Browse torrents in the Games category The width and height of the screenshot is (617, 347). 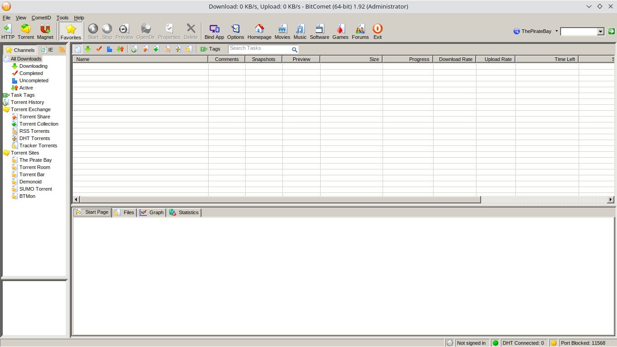click(340, 31)
